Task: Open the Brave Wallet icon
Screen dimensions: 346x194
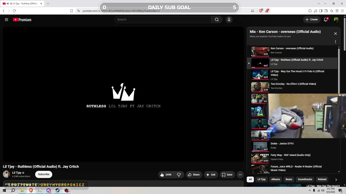Action: 326,11
